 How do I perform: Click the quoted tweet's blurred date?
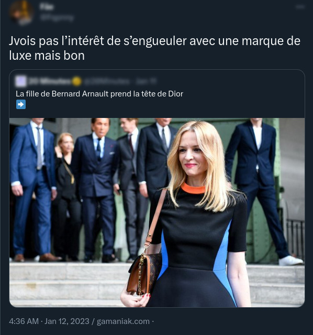click(x=146, y=81)
